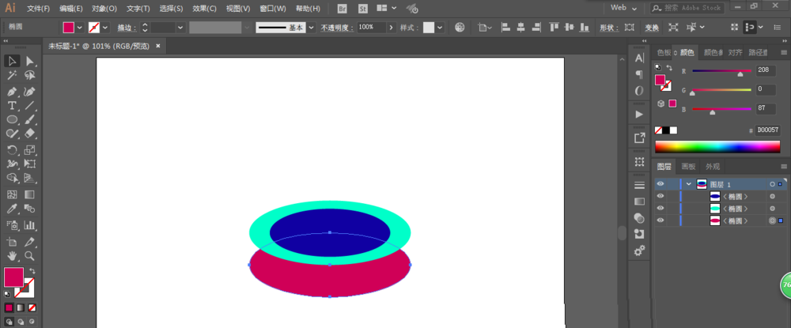The image size is (791, 328).
Task: Toggle visibility of the blue 椭圆 sublayer
Action: point(660,196)
